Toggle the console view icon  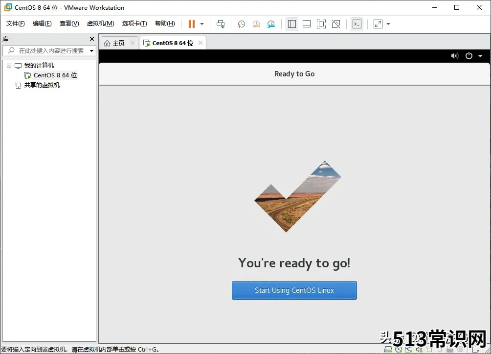pos(357,24)
